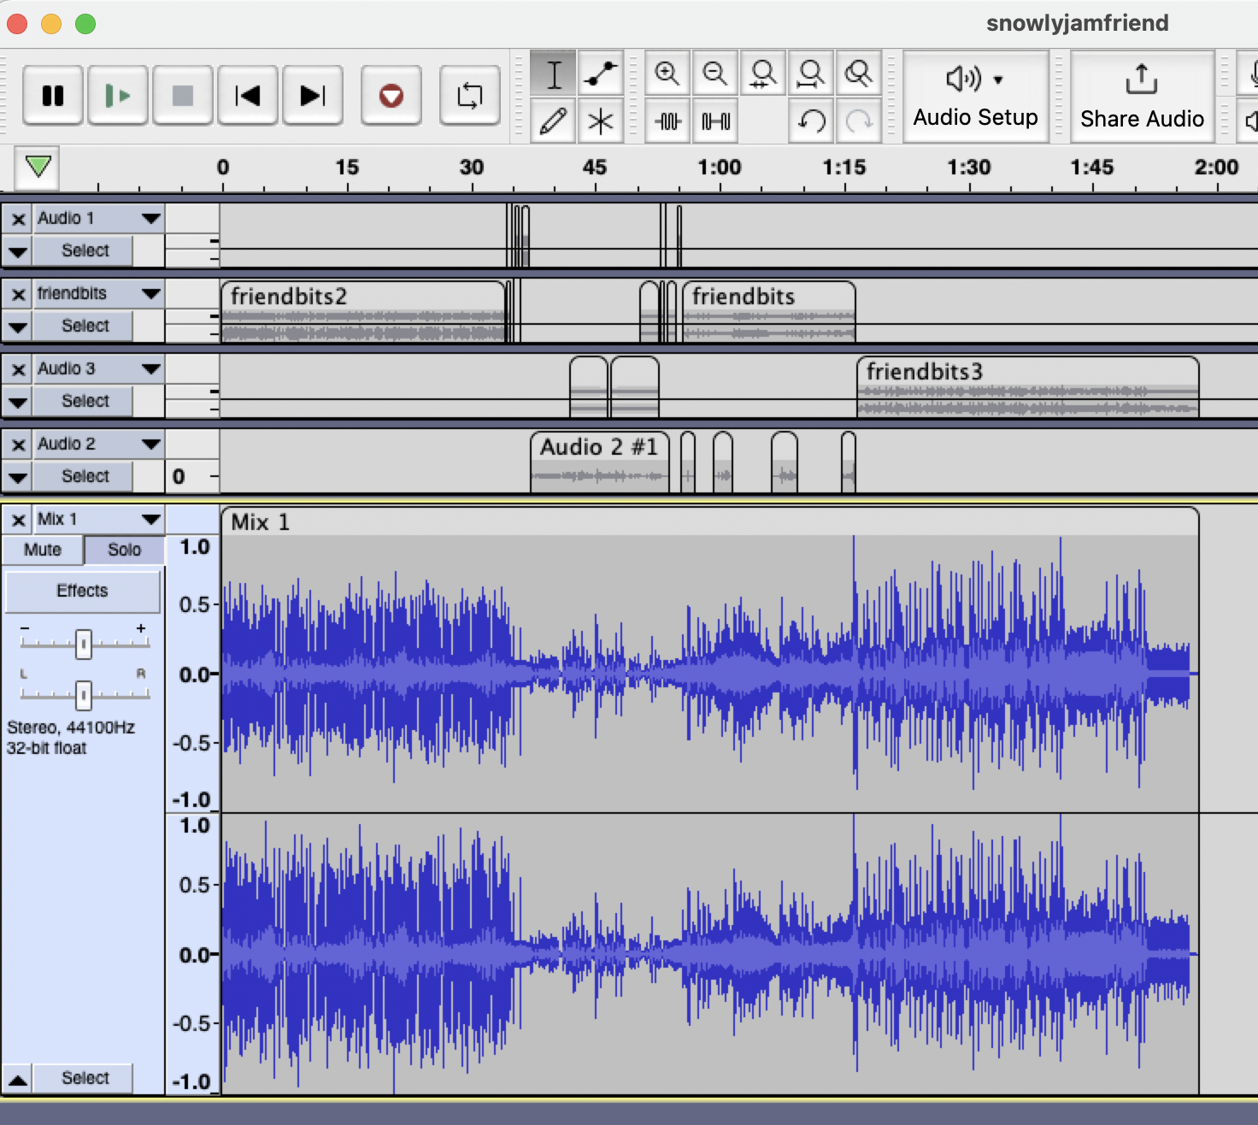The width and height of the screenshot is (1258, 1125).
Task: Collapse the Audio 3 track
Action: 18,402
